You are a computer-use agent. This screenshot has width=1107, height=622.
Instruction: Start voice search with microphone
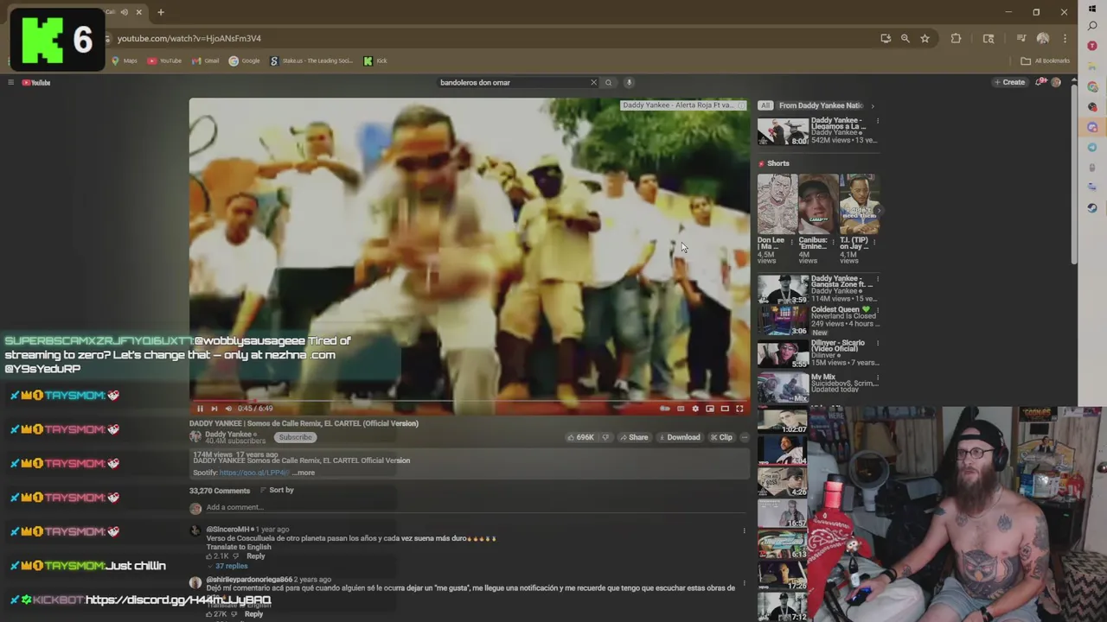[x=629, y=82]
